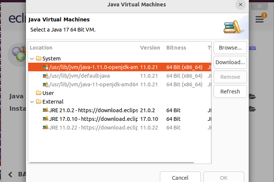The image size is (274, 182).
Task: Select the JRE 11.0.22 external entry
Action: point(119,128)
